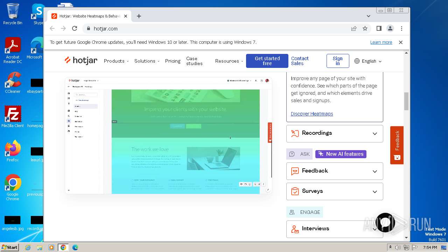The height and width of the screenshot is (252, 448).
Task: Open CCleaner desktop icon
Action: (13, 83)
